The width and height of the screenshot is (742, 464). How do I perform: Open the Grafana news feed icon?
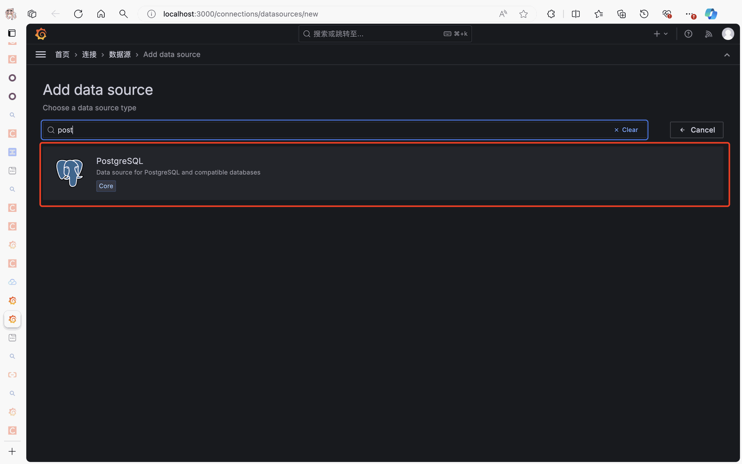click(x=708, y=34)
